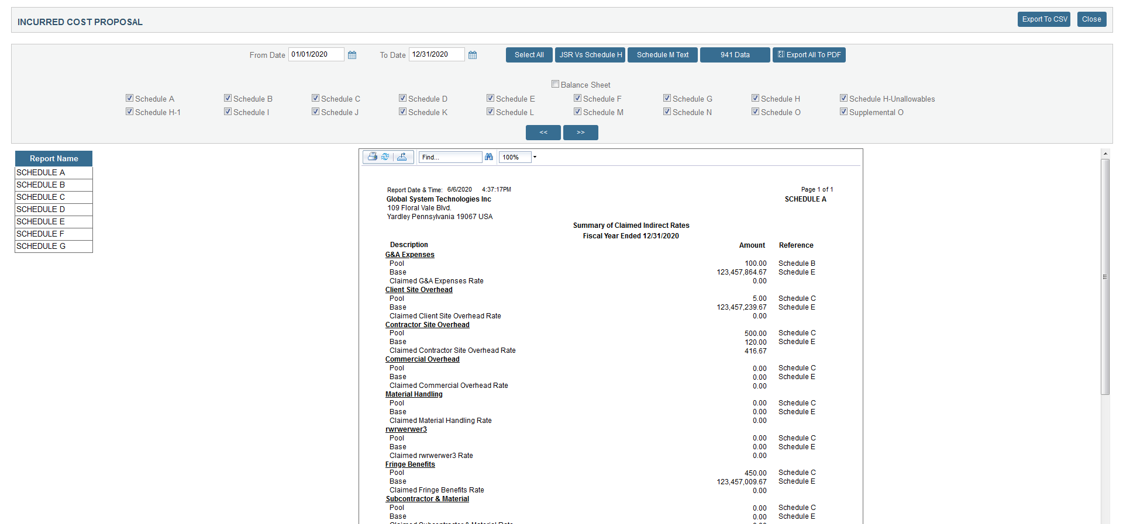
Task: Expand the 100% zoom dropdown arrow
Action: coord(535,157)
